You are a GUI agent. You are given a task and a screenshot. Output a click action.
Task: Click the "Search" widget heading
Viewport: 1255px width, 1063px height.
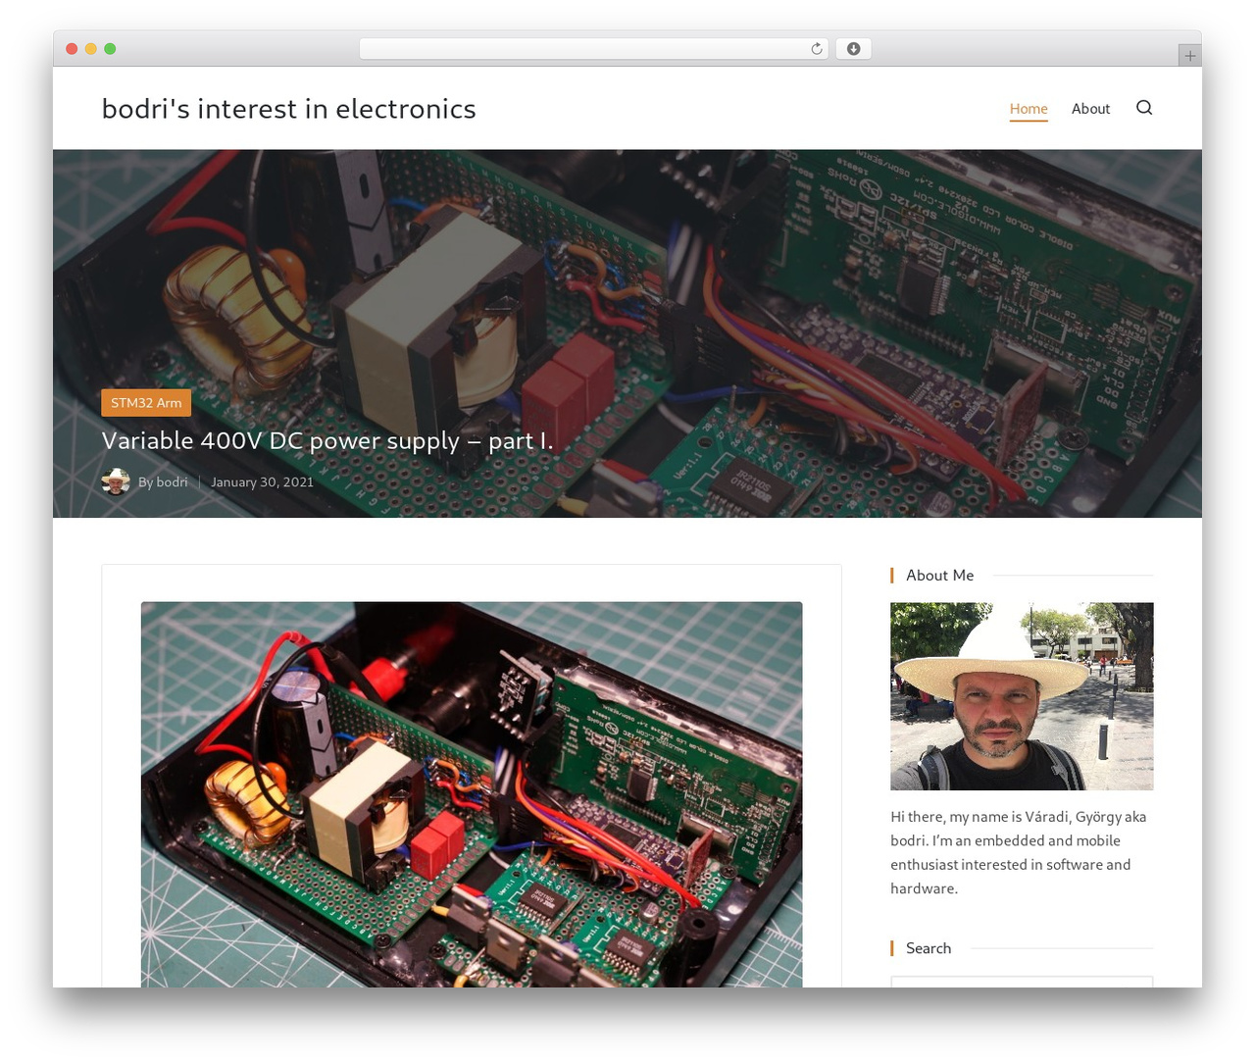click(929, 948)
